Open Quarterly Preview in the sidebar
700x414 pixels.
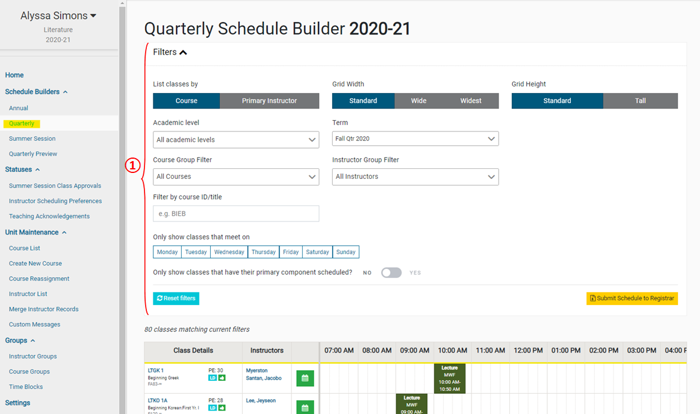(33, 154)
